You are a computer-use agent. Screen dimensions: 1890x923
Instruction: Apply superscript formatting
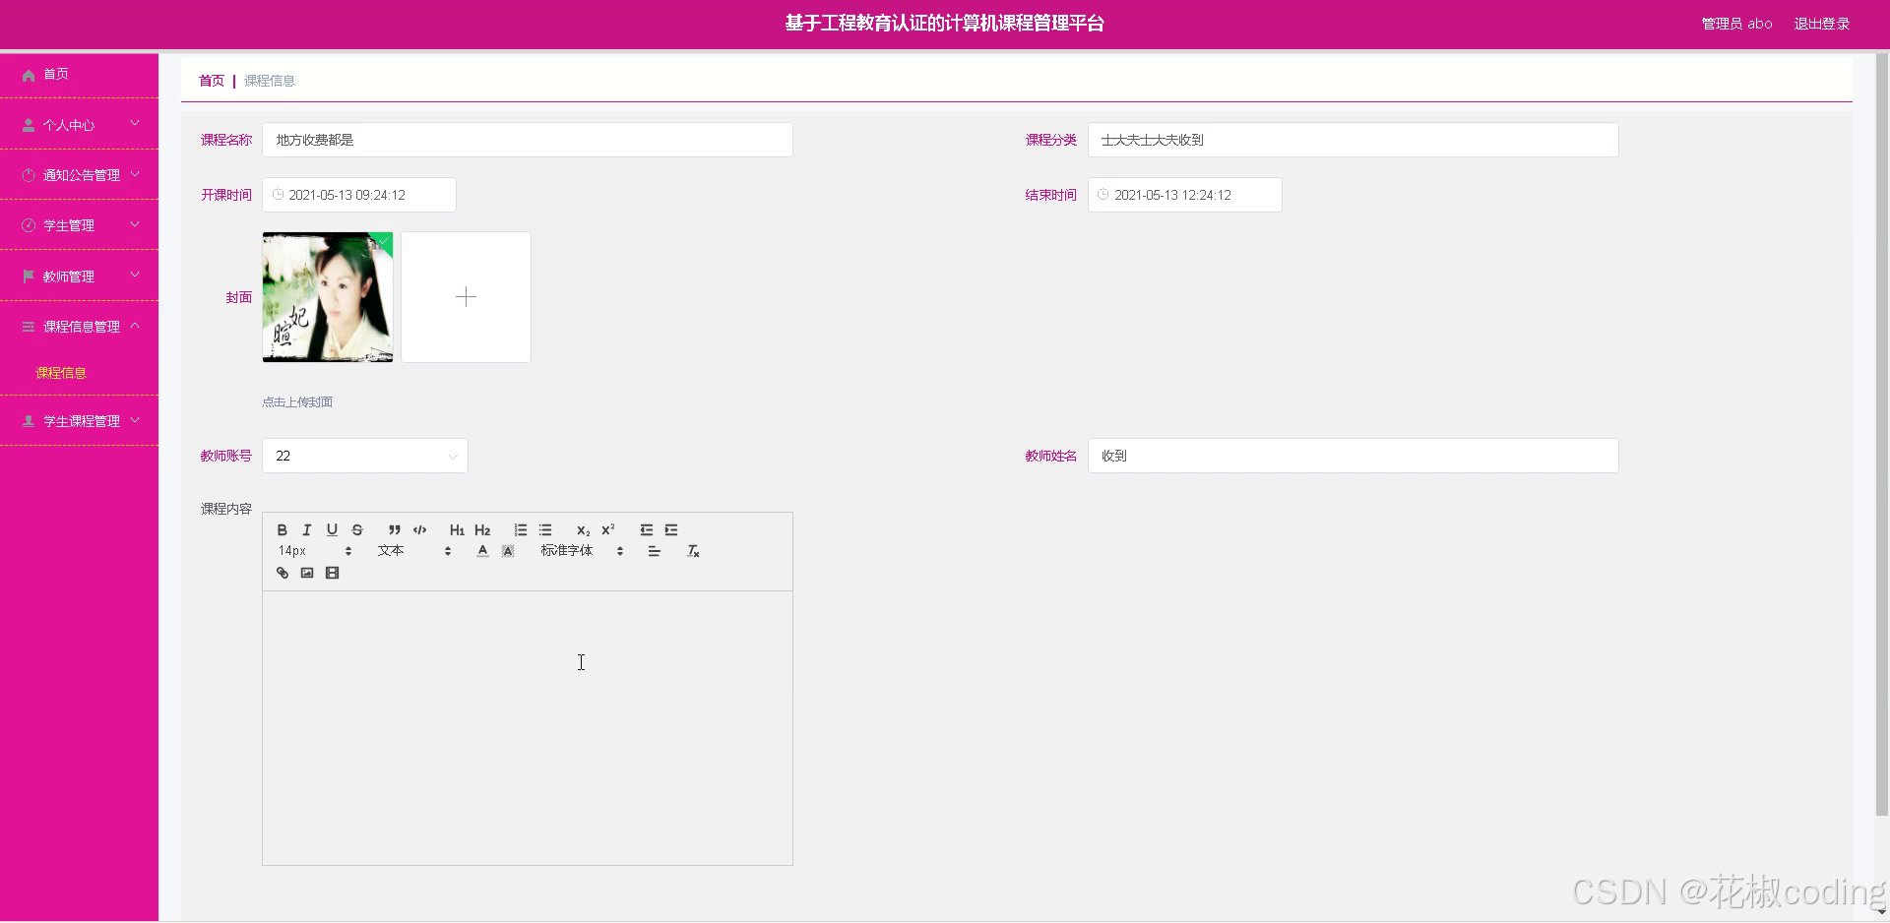[608, 529]
